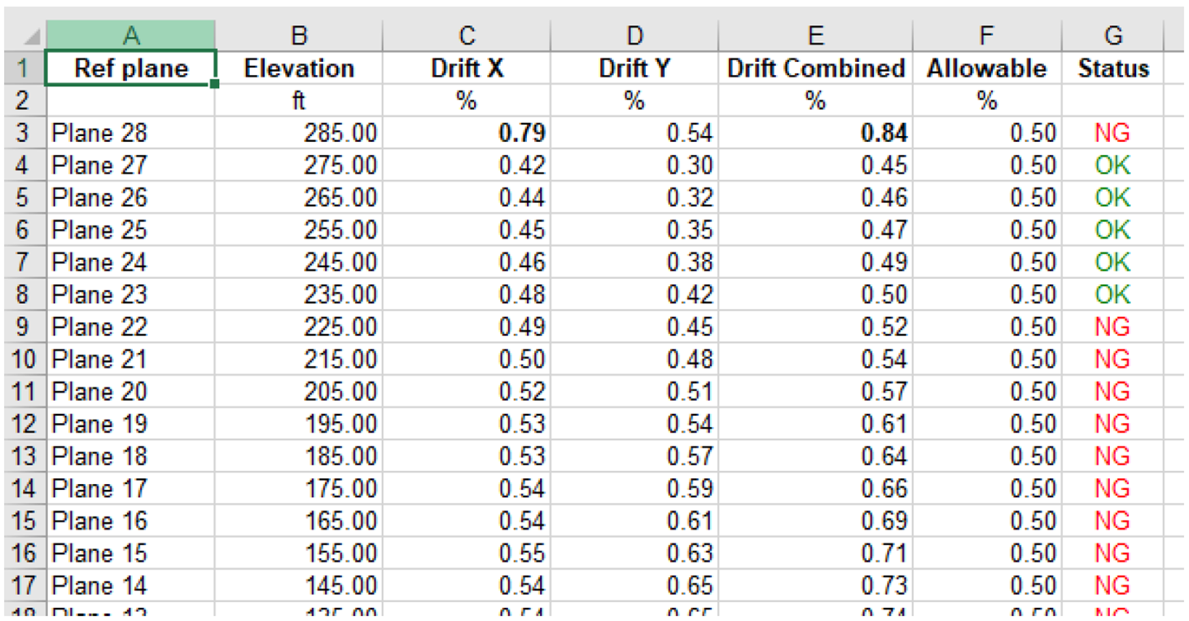1189x621 pixels.
Task: Select the 'Status' header cell
Action: click(x=1112, y=68)
